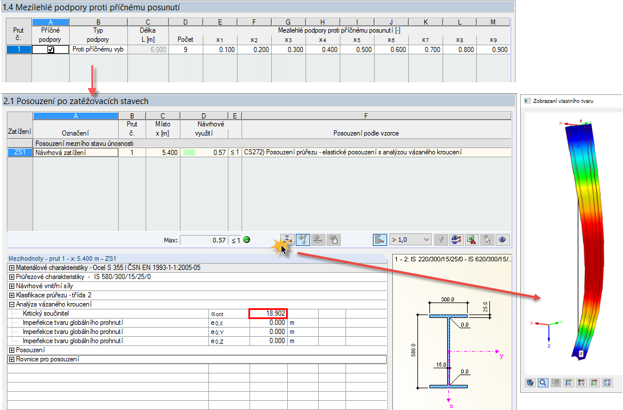Click the blue eye view mode icon
The height and width of the screenshot is (410, 623).
pos(503,240)
